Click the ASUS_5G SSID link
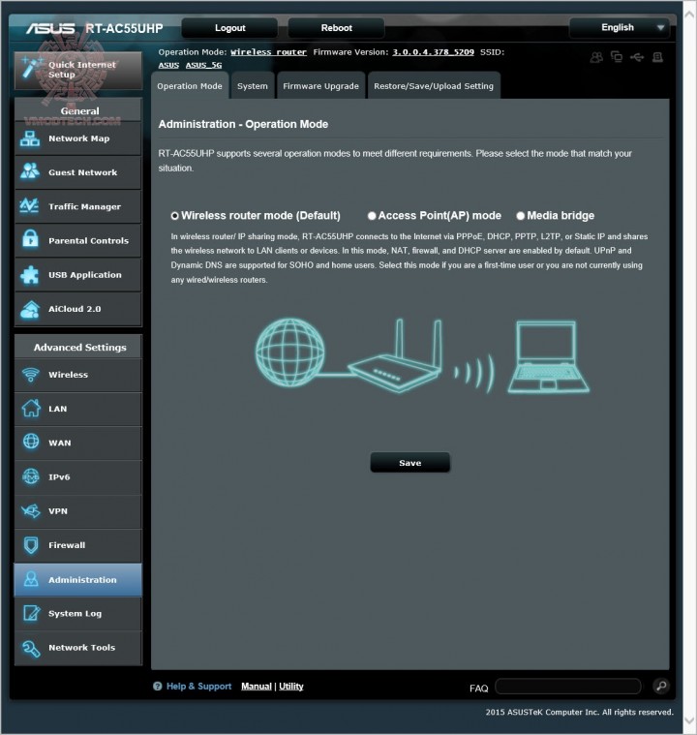Viewport: 697px width, 735px height. [x=203, y=65]
